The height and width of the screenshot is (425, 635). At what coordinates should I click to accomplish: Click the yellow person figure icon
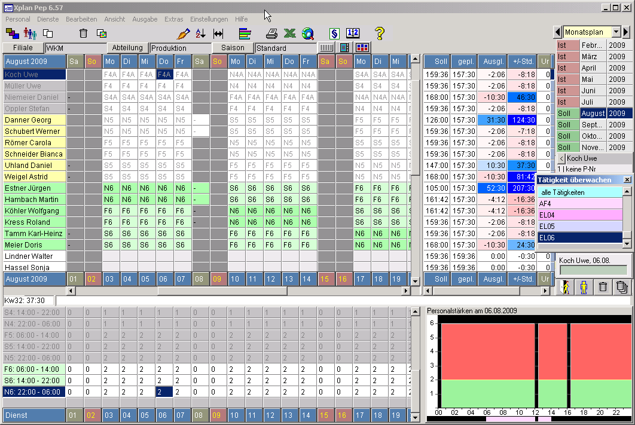tap(584, 288)
